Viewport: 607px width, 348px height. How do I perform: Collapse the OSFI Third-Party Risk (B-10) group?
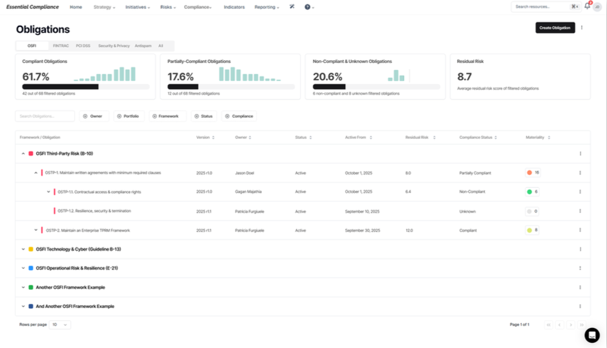(23, 154)
